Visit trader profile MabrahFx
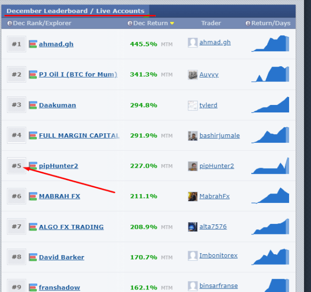Viewport: 311px width, 292px height. (x=214, y=196)
